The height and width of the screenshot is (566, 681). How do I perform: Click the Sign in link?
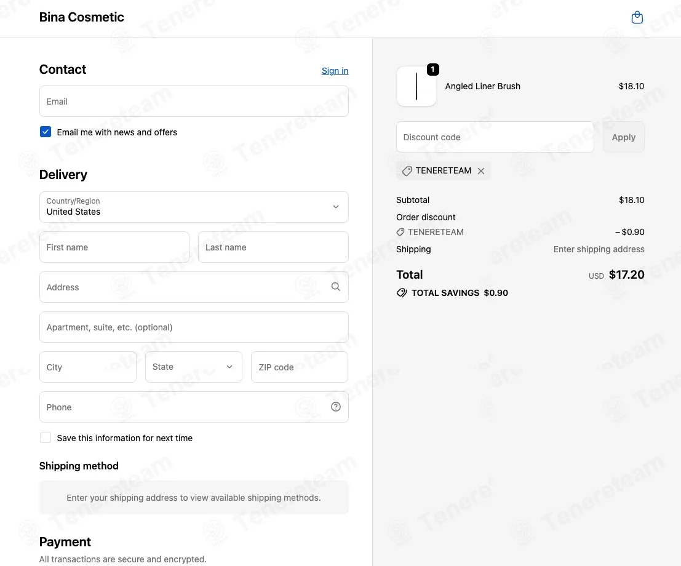[x=335, y=71]
